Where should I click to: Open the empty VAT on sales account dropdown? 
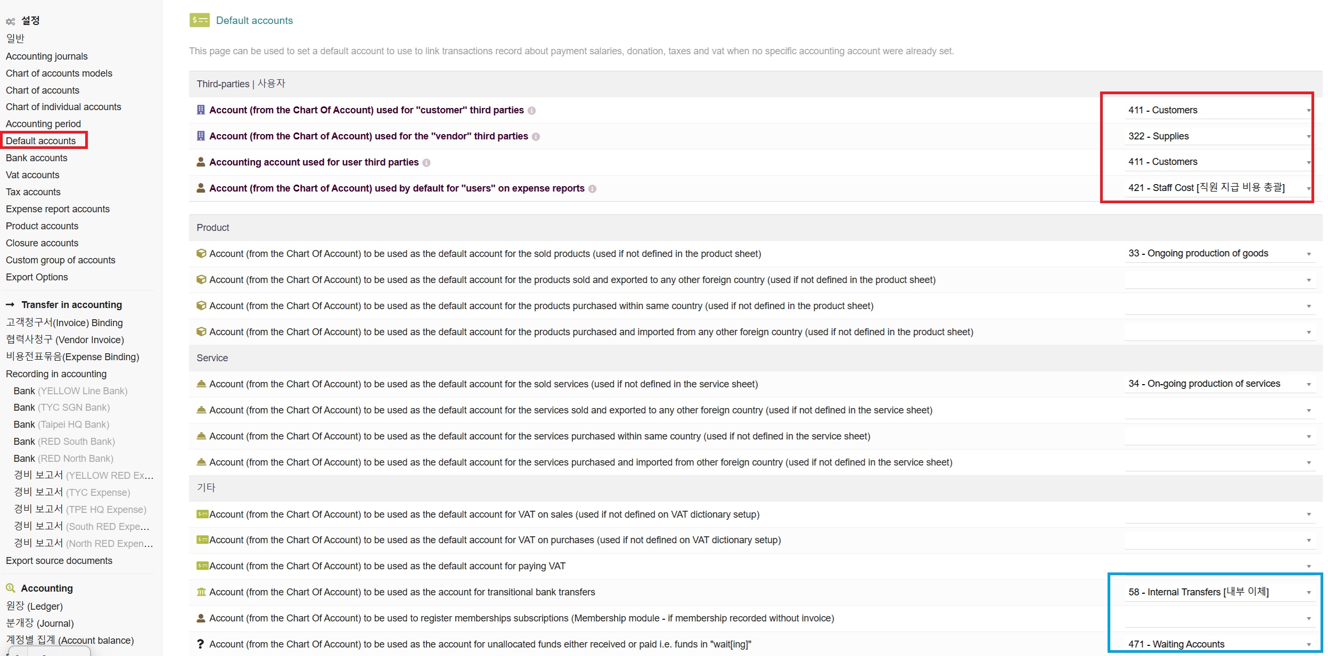point(1219,514)
